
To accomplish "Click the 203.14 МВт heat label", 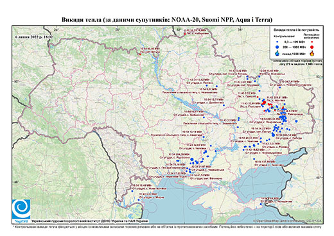I will 286,135.
